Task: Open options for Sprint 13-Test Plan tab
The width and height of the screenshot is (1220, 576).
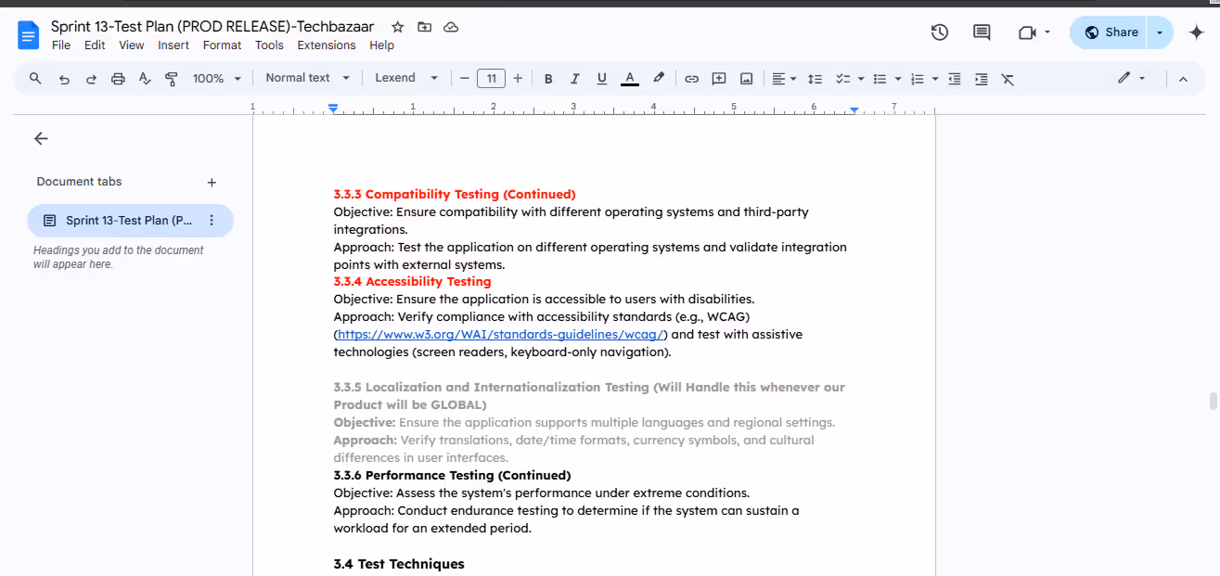Action: [211, 221]
